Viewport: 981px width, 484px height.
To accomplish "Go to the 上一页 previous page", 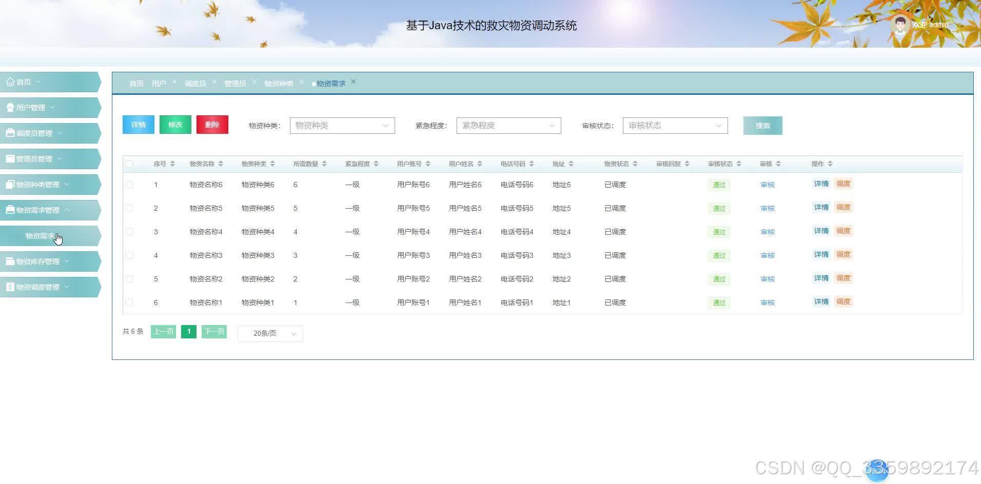I will tap(164, 331).
